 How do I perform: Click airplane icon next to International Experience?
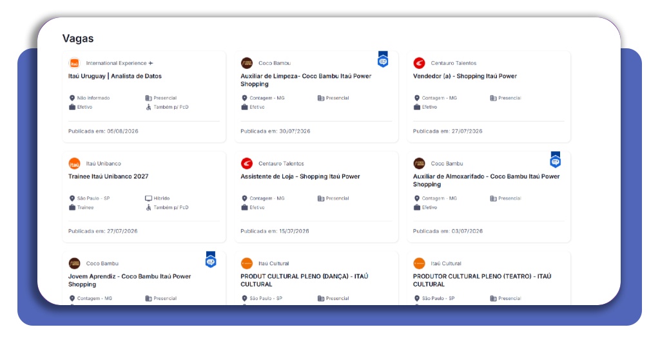coord(151,64)
